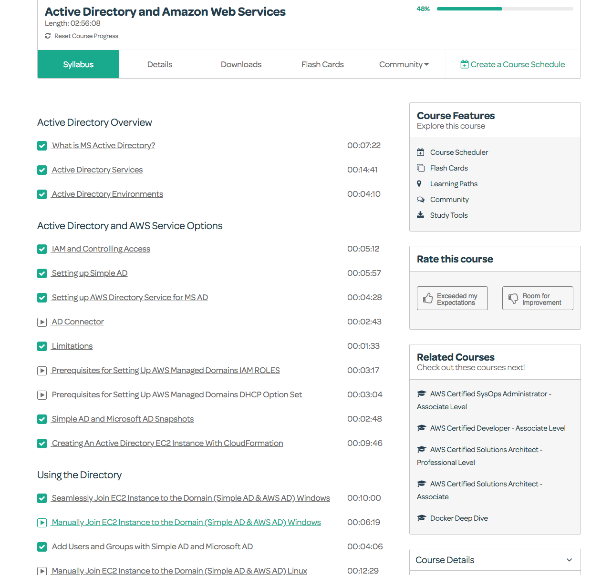Open Creating An Active Directory EC2 Instance With CloudFormation
The height and width of the screenshot is (575, 601).
click(x=167, y=443)
